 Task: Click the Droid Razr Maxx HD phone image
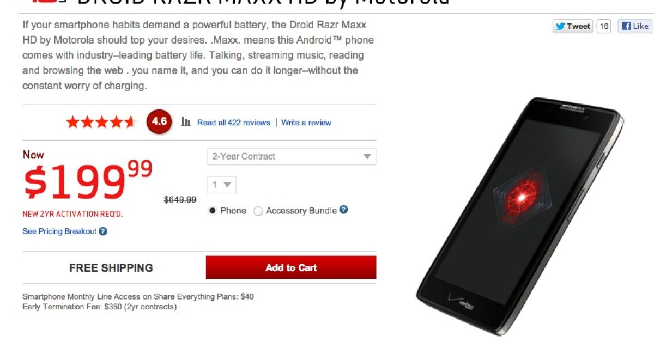(520, 216)
